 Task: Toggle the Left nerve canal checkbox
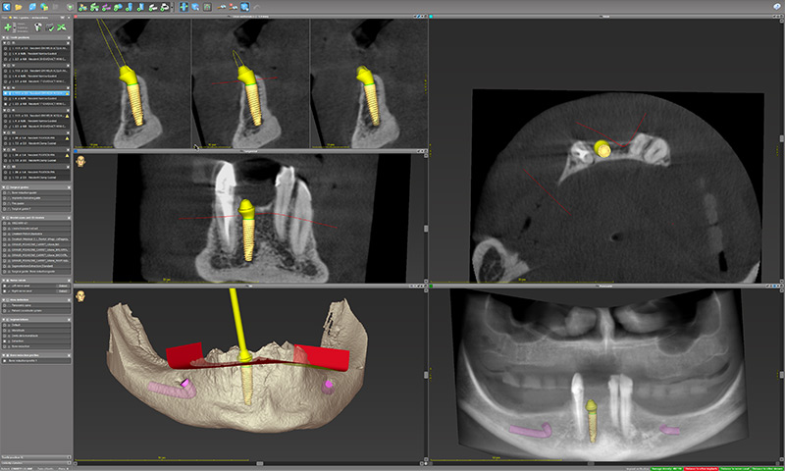pyautogui.click(x=5, y=287)
